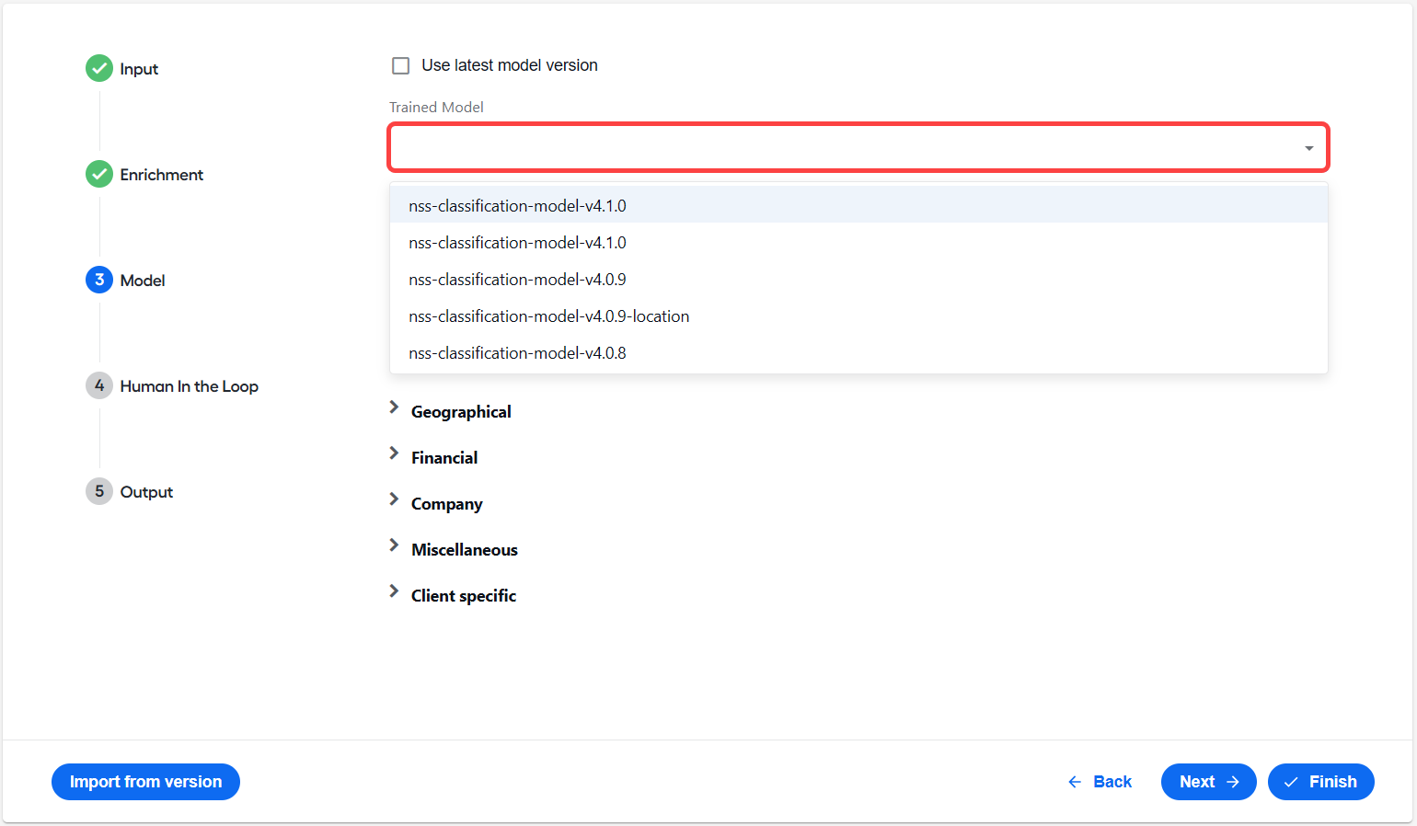Viewport: 1417px width, 826px height.
Task: Click the Next button
Action: [x=1209, y=782]
